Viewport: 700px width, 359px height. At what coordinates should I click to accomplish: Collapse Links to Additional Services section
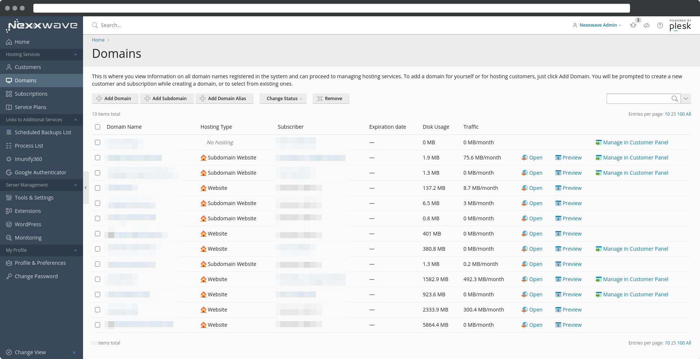[76, 120]
